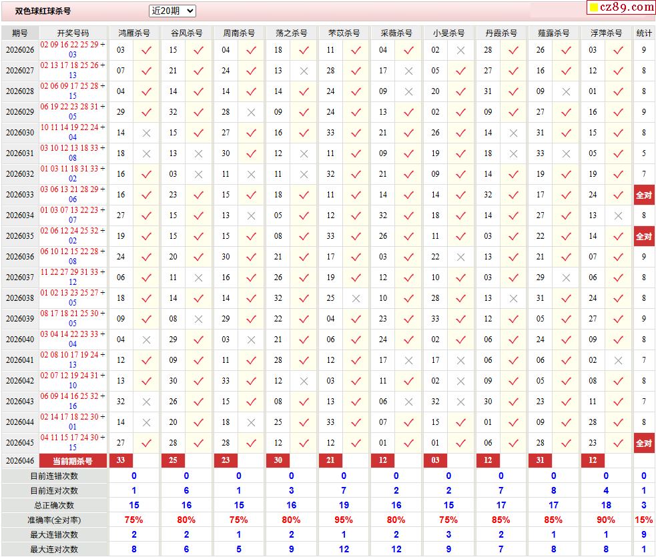656x557 pixels.
Task: Click the winning numbers for period 2026040
Action: click(x=73, y=339)
